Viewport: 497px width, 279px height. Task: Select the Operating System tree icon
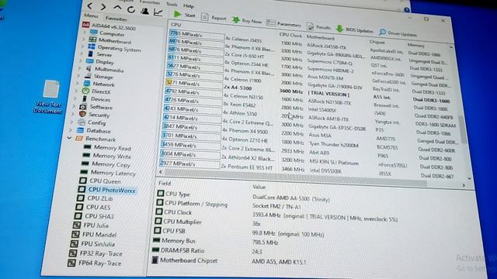click(x=92, y=46)
